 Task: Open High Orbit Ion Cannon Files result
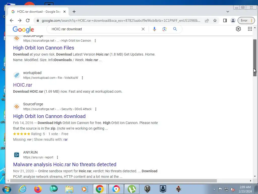pos(44,48)
